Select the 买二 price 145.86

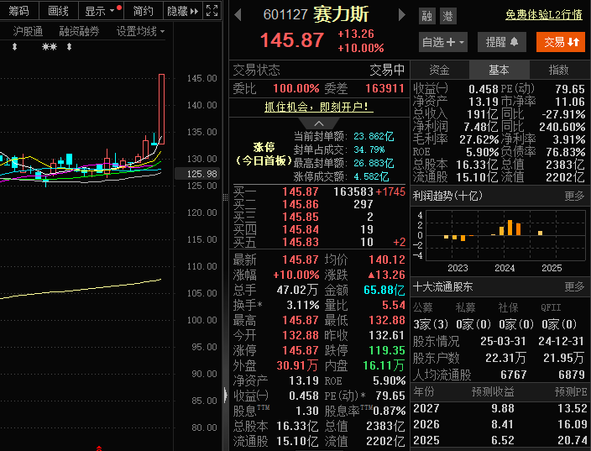coord(301,204)
